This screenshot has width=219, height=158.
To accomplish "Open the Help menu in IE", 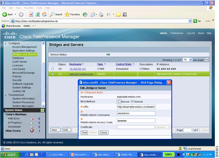I will [x=48, y=8].
